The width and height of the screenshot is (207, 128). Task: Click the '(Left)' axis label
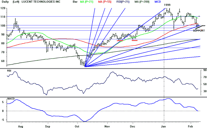16,2
